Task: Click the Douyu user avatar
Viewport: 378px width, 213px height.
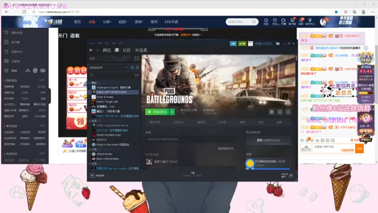Action: [324, 22]
